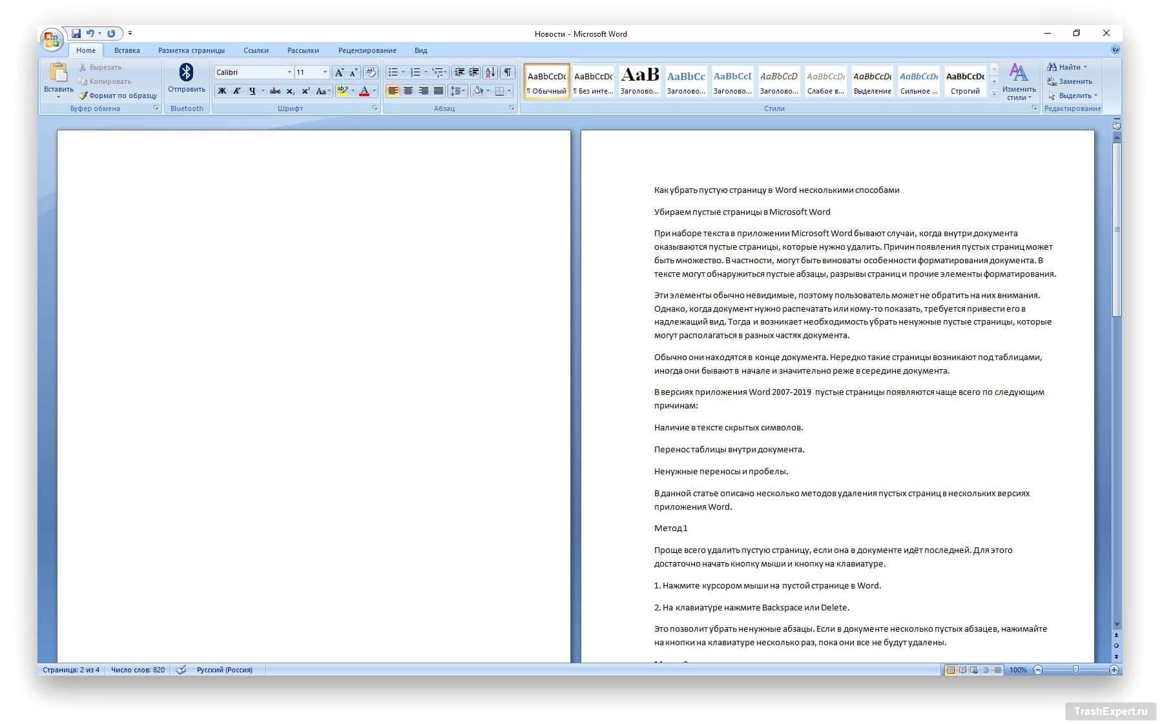This screenshot has height=724, width=1160.
Task: Zoom in with the plus button
Action: pyautogui.click(x=1114, y=670)
